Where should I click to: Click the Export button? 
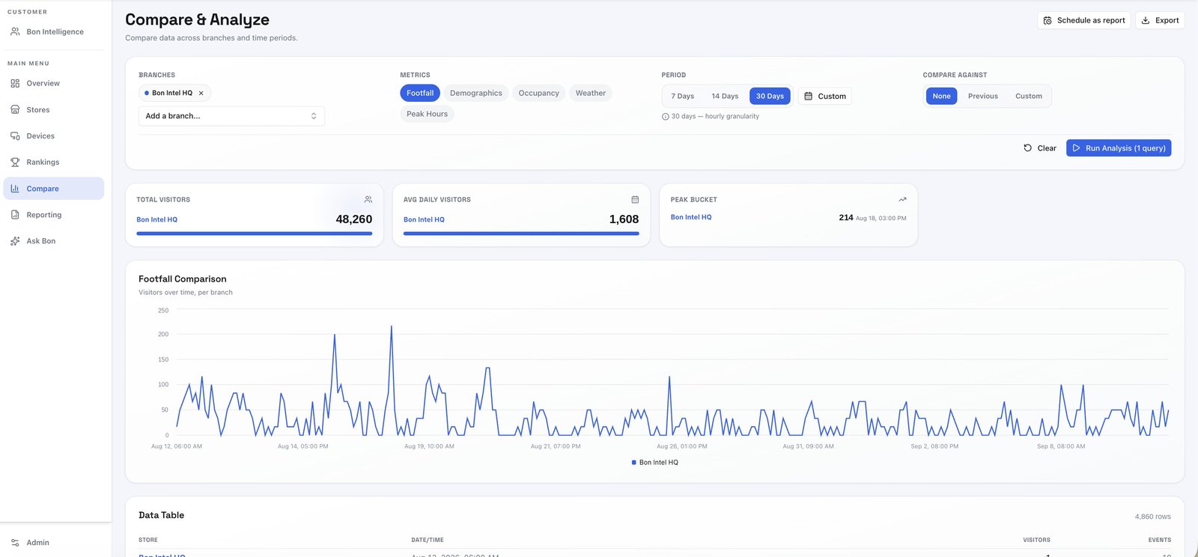coord(1160,20)
